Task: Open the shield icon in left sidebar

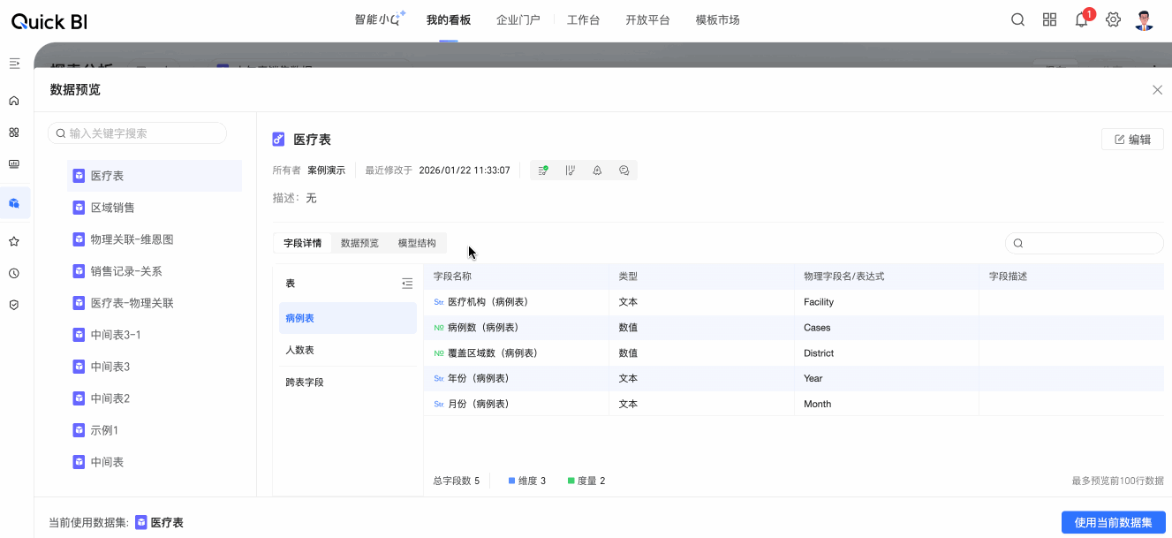Action: pos(14,305)
